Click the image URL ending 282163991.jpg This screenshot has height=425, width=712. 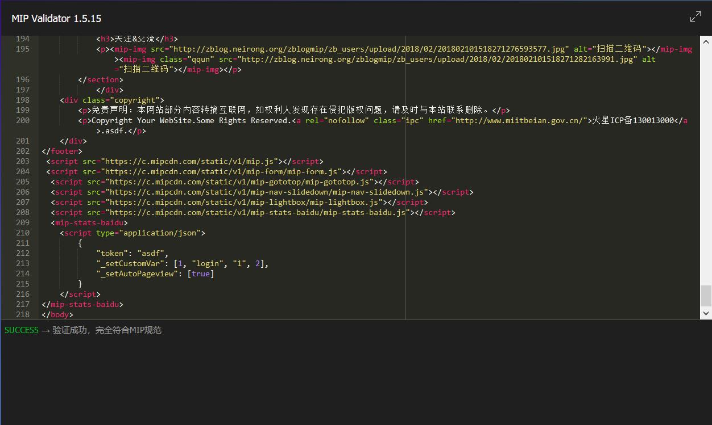[x=437, y=60]
